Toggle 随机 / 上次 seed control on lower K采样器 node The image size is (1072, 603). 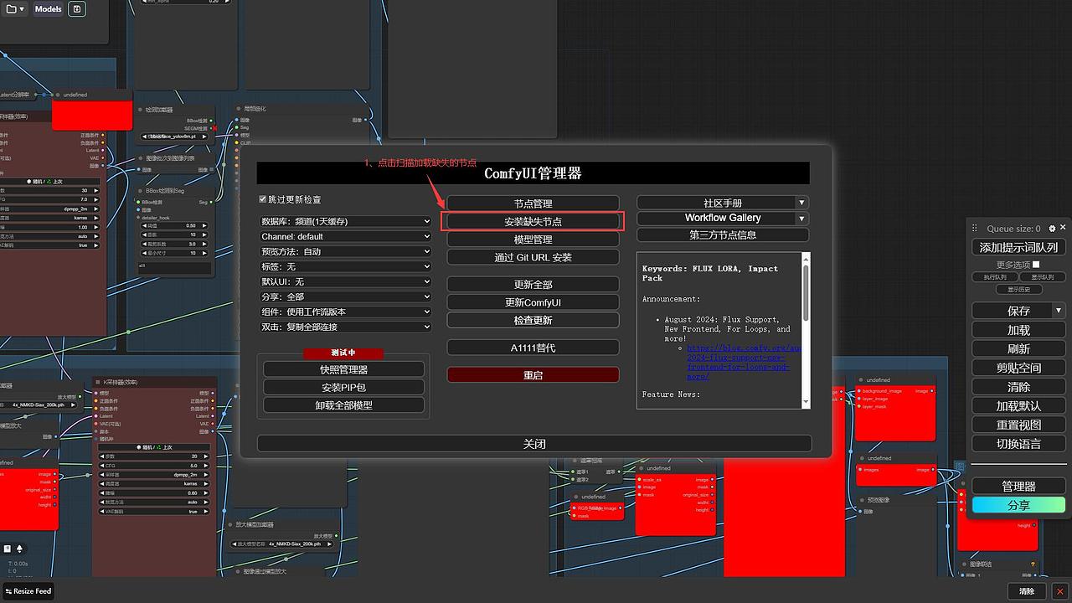pos(156,447)
